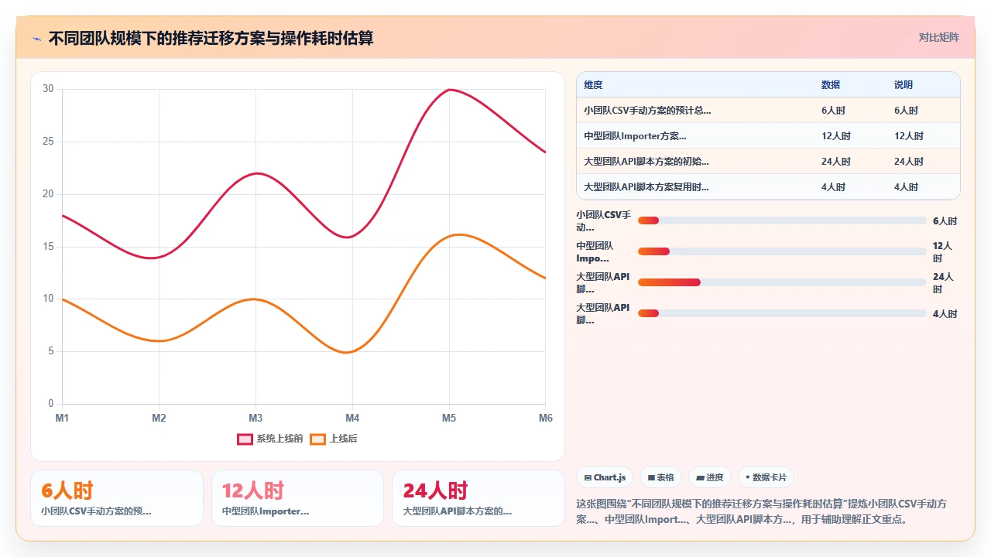Viewport: 991px width, 557px height.
Task: Click the 12人时 progress bar for 中型团队
Action: point(782,251)
